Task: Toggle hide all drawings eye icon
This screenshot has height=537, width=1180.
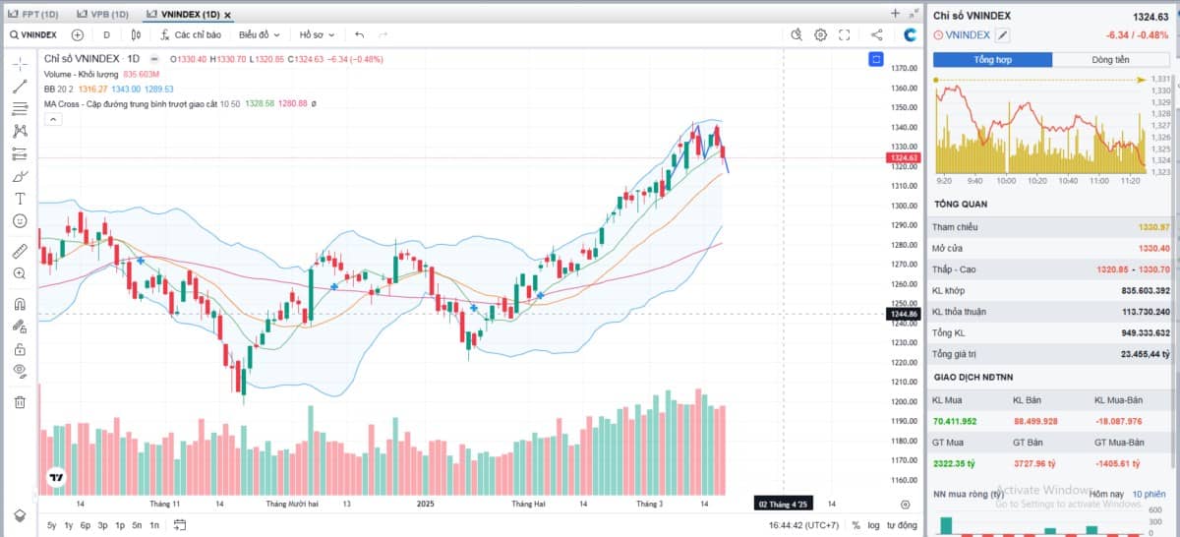Action: (20, 370)
